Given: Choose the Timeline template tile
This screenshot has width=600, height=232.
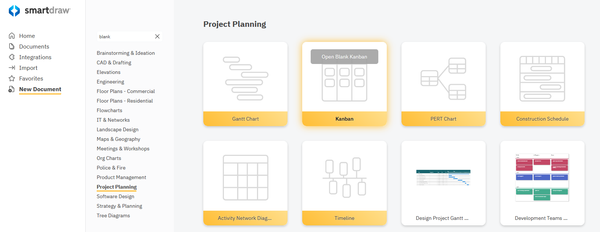Looking at the screenshot, I should pyautogui.click(x=344, y=183).
